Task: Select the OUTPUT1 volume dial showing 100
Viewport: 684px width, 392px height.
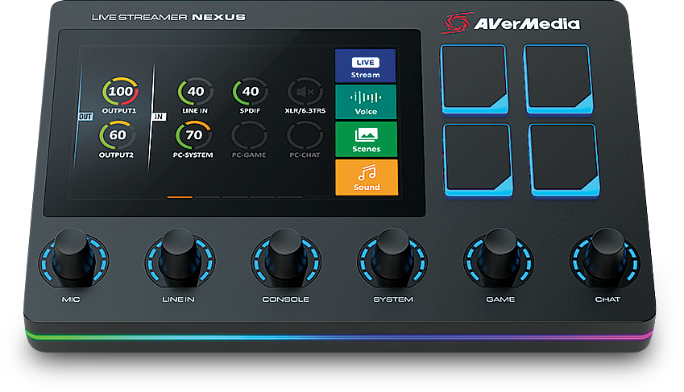Action: click(120, 92)
